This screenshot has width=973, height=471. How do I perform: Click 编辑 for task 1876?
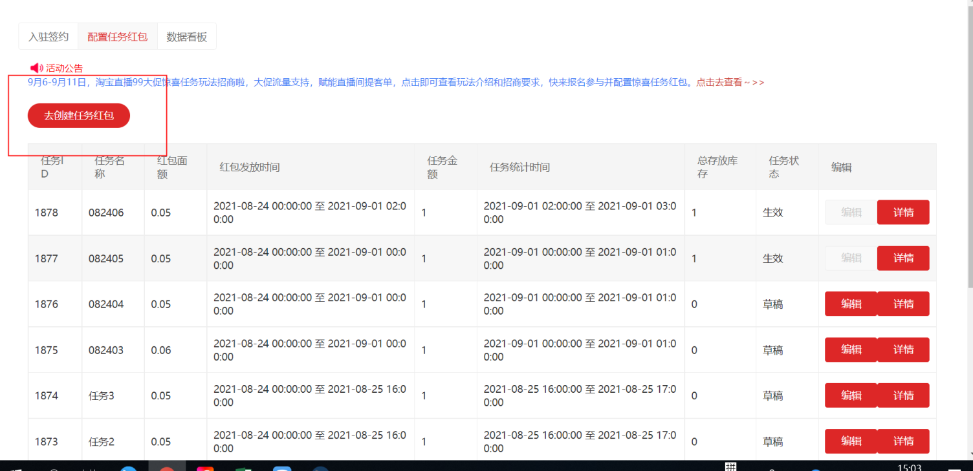851,304
